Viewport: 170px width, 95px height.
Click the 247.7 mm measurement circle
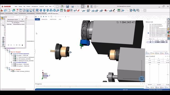(142, 78)
